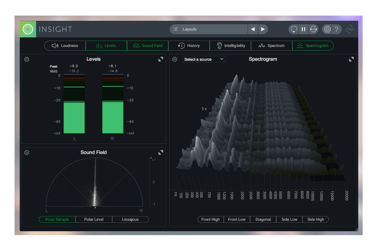
Task: Open the Select a source dropdown
Action: [x=204, y=59]
